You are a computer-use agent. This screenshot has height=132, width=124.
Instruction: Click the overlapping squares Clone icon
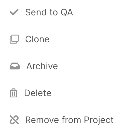tap(14, 39)
